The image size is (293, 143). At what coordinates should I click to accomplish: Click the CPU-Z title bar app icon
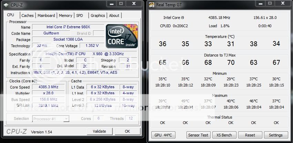(x=6, y=5)
